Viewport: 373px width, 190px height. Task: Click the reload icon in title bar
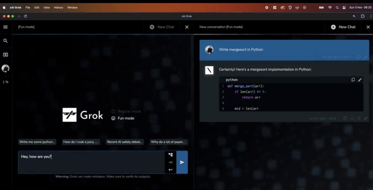[x=26, y=16]
